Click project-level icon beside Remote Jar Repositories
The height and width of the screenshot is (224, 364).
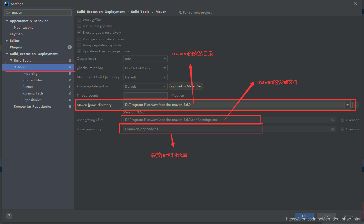click(x=70, y=107)
